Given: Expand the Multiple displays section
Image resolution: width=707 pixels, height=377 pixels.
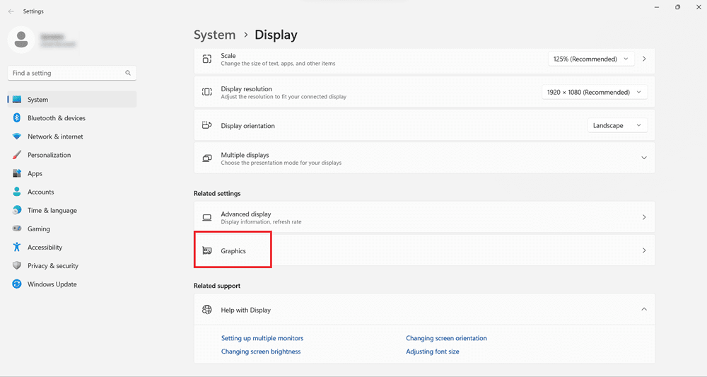Looking at the screenshot, I should [x=643, y=158].
